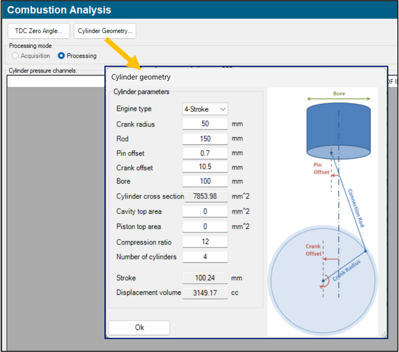Confirm the dialog with Ok

(139, 327)
